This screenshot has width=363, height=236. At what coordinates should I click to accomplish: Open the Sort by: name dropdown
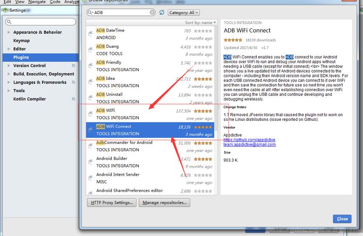200,23
